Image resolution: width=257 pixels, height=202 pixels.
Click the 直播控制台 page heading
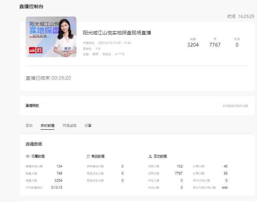point(31,6)
